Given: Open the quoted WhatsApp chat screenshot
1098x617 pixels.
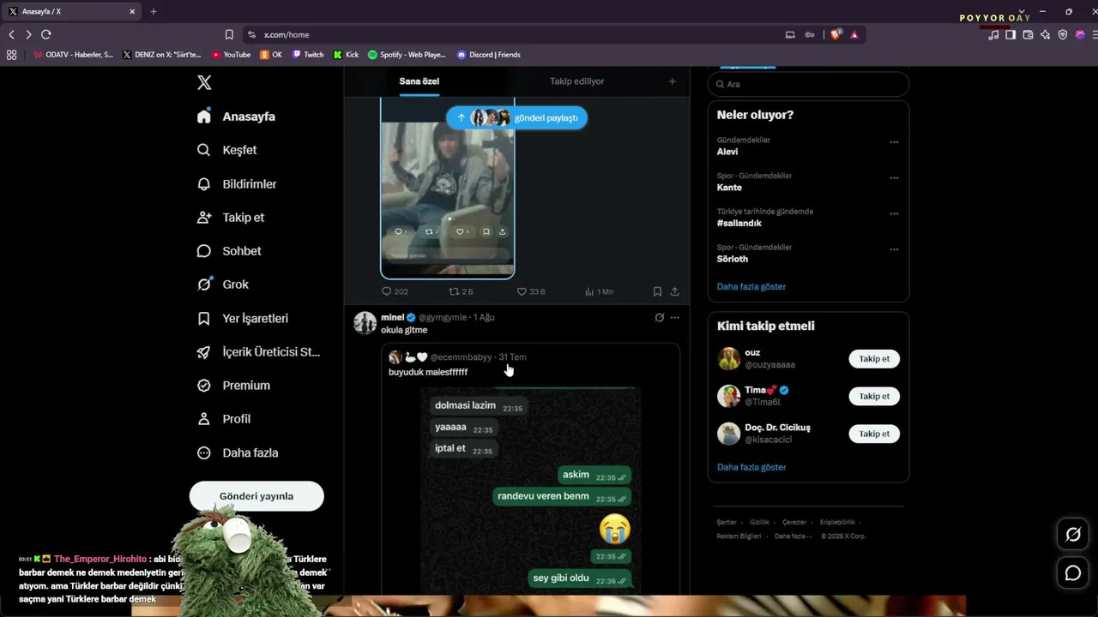Looking at the screenshot, I should [x=530, y=489].
